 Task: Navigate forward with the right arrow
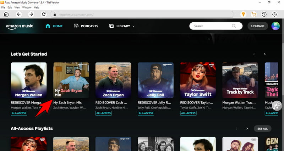31,14
